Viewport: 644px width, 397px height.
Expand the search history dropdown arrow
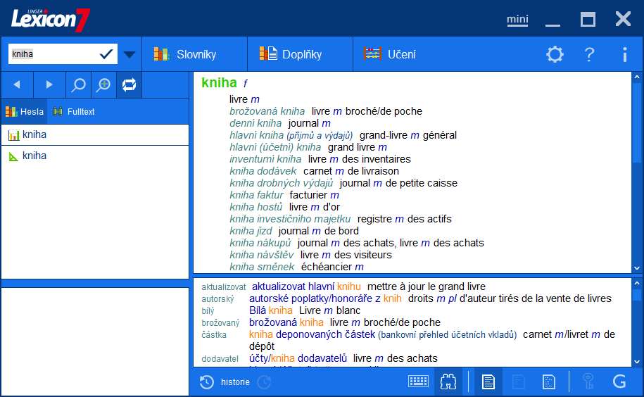[130, 54]
